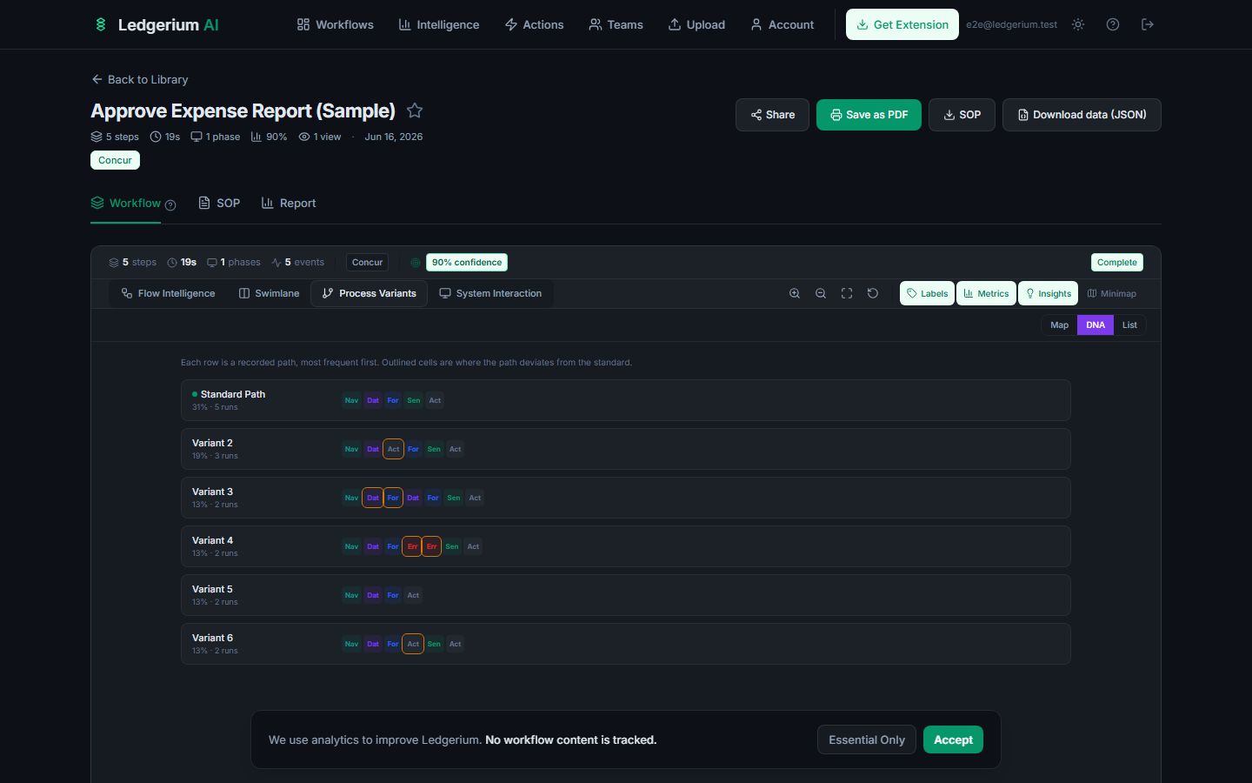Click the outlined Dat cell in Variant 3

pyautogui.click(x=373, y=498)
